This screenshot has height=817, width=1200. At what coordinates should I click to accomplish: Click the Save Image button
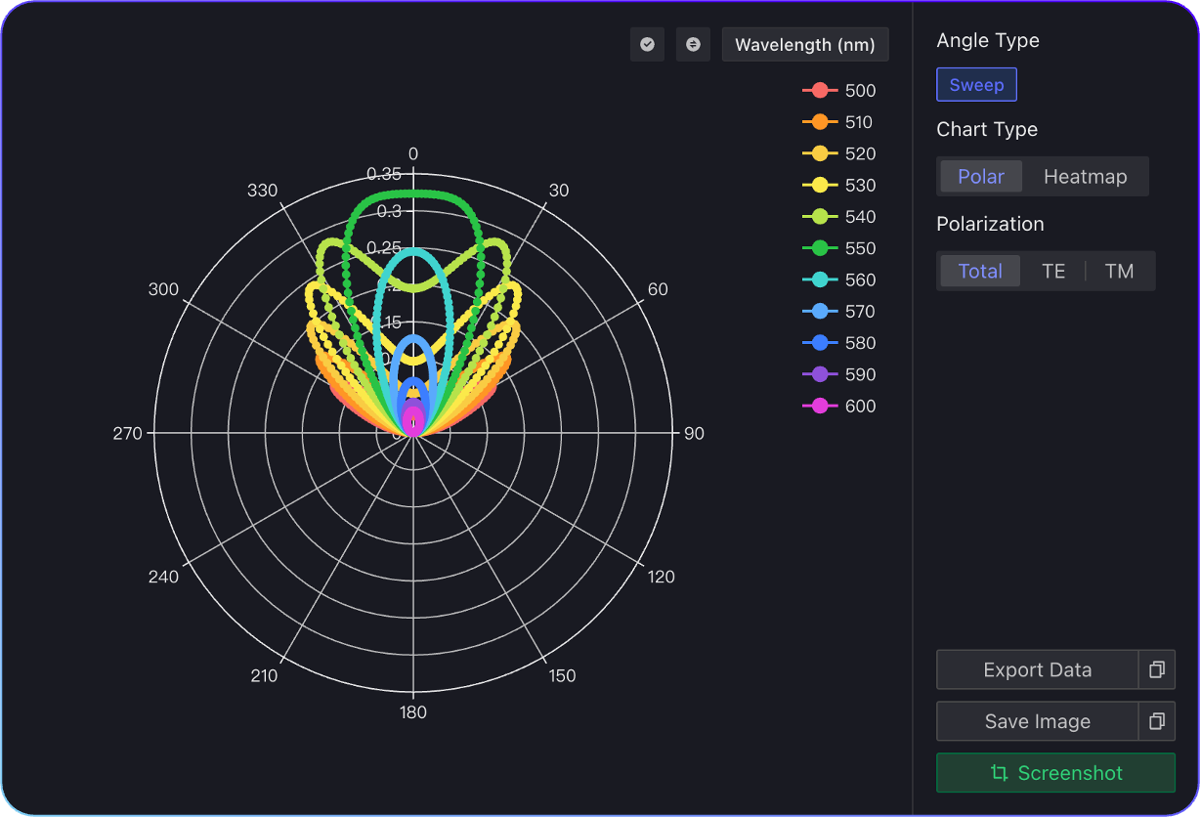pos(1037,722)
